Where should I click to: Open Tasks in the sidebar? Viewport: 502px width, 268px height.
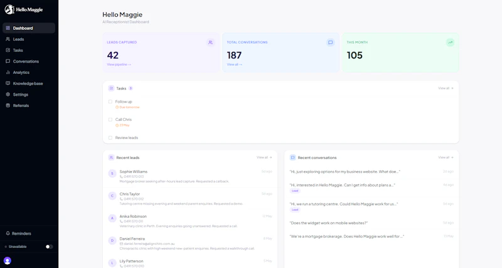(29, 50)
